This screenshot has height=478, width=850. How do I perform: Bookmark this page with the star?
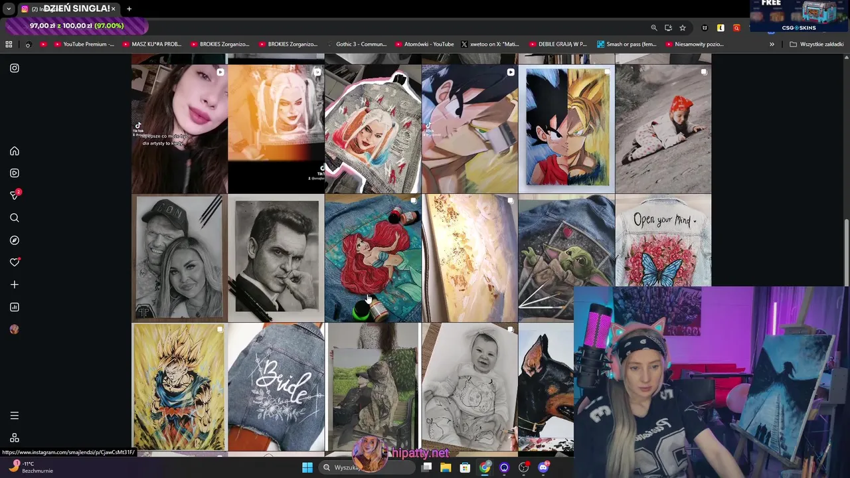coord(682,28)
